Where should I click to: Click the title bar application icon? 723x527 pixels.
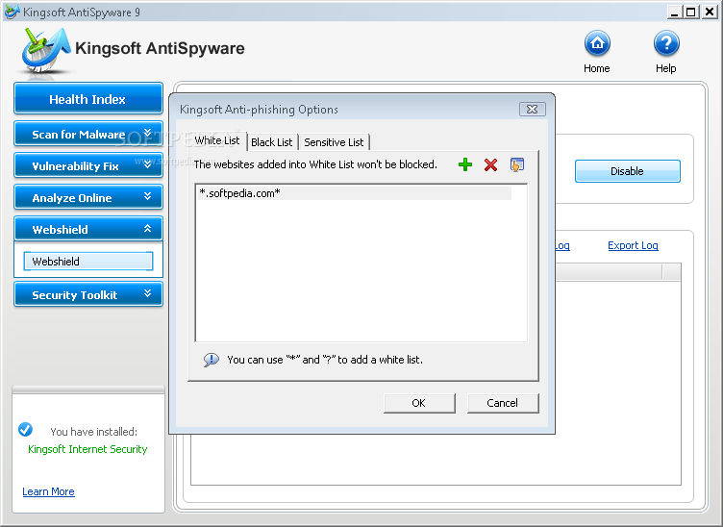[x=12, y=12]
